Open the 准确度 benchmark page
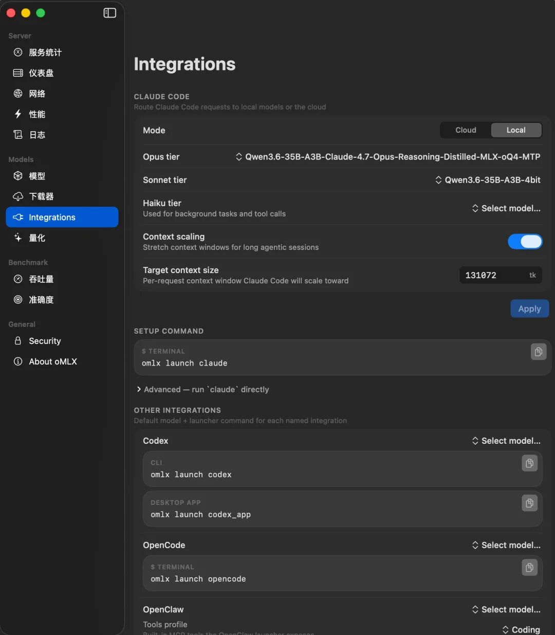555x635 pixels. 62,300
